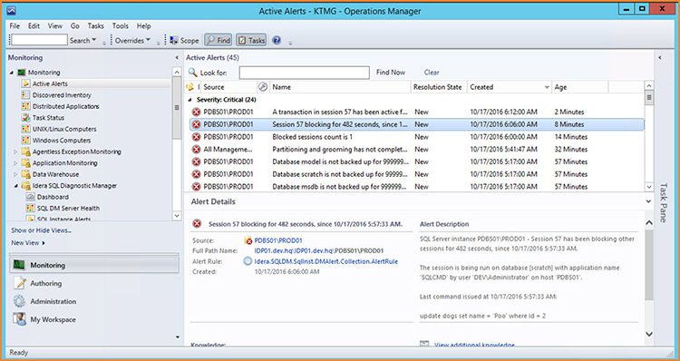Switch to the Monitoring workspace
680x361 pixels.
pyautogui.click(x=94, y=265)
